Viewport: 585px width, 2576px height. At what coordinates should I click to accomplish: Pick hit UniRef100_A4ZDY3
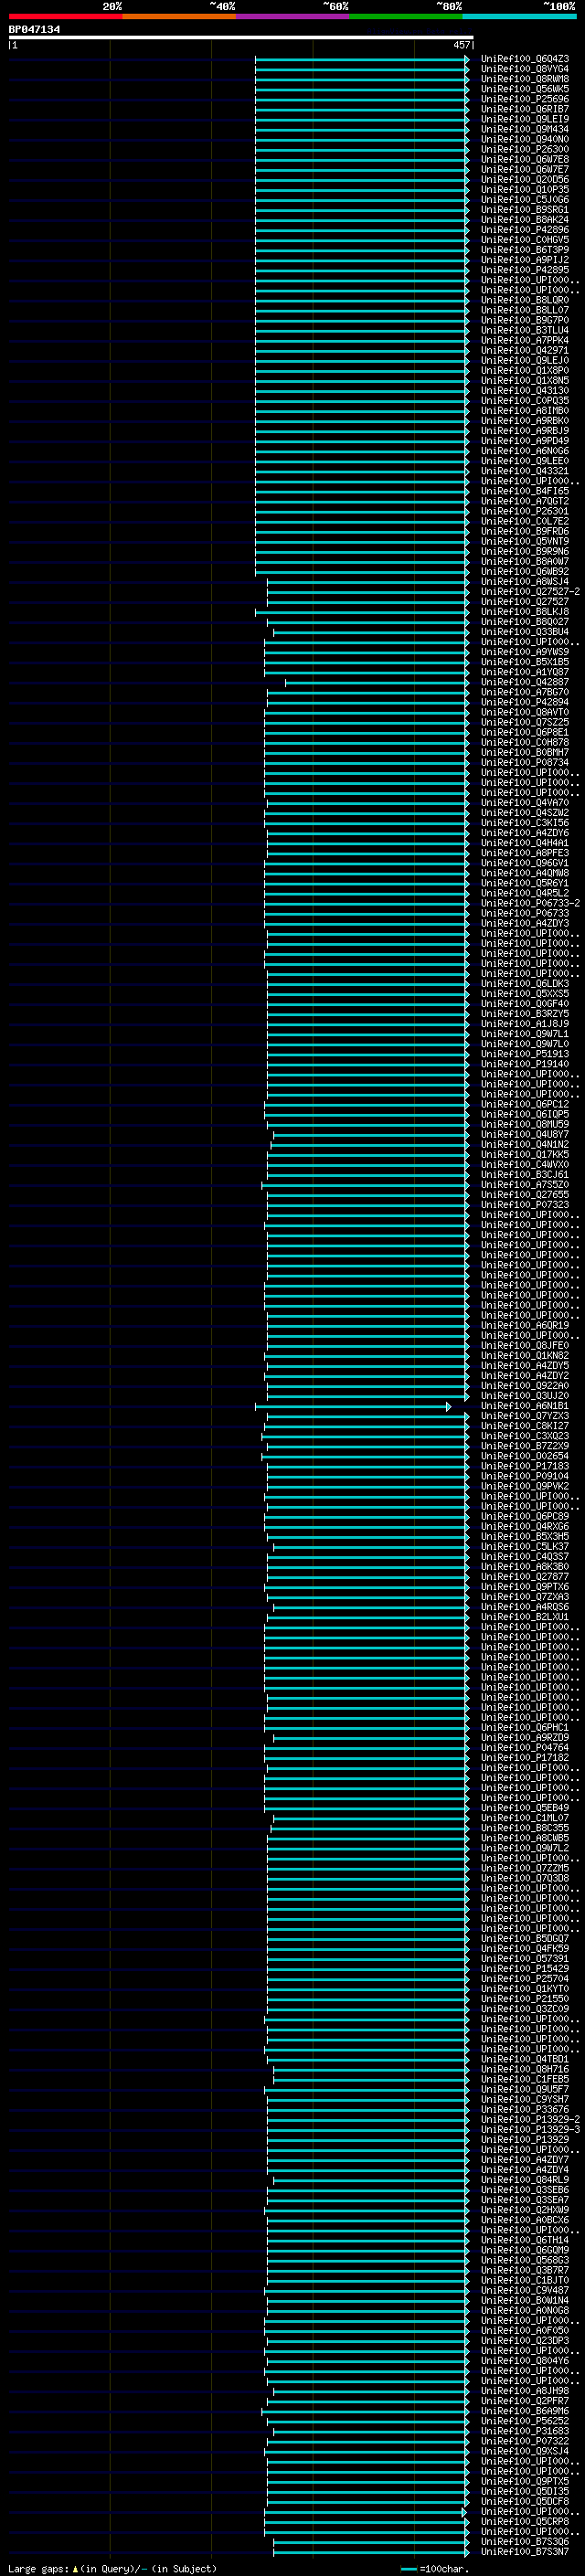[525, 923]
